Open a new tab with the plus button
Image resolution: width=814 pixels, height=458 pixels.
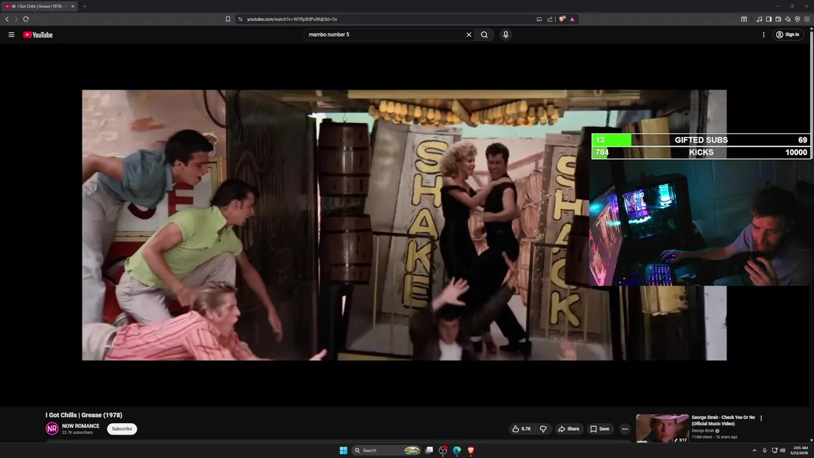[x=84, y=6]
